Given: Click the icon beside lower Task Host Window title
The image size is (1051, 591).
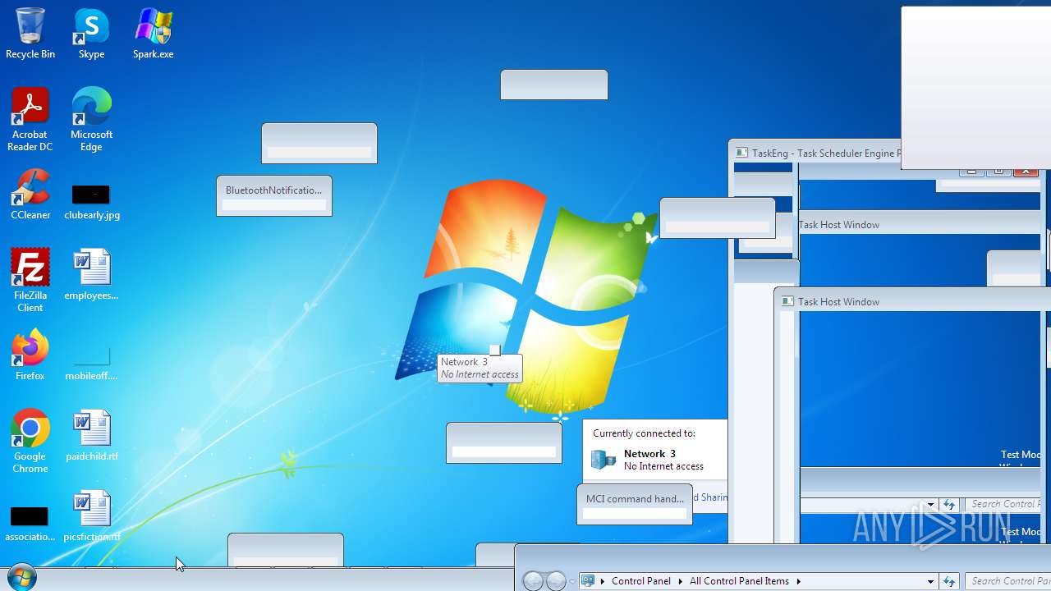Looking at the screenshot, I should 787,302.
